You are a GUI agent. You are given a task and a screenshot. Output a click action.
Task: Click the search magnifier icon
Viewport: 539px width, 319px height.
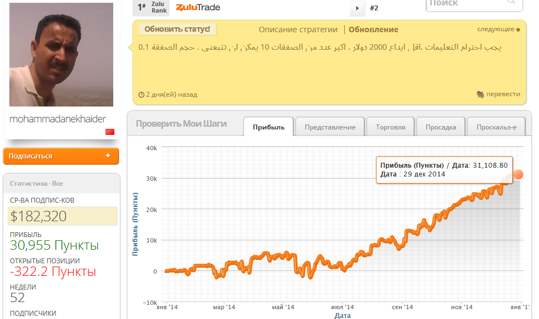tap(510, 4)
